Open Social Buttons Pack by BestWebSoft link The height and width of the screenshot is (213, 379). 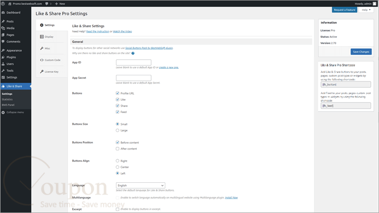149,48
